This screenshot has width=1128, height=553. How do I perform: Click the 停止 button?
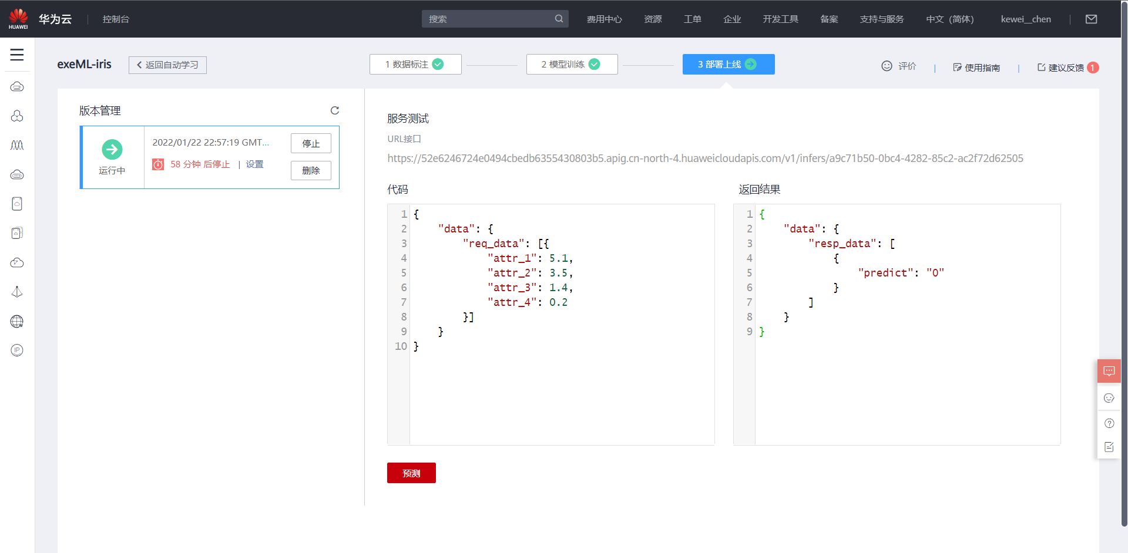click(x=311, y=144)
